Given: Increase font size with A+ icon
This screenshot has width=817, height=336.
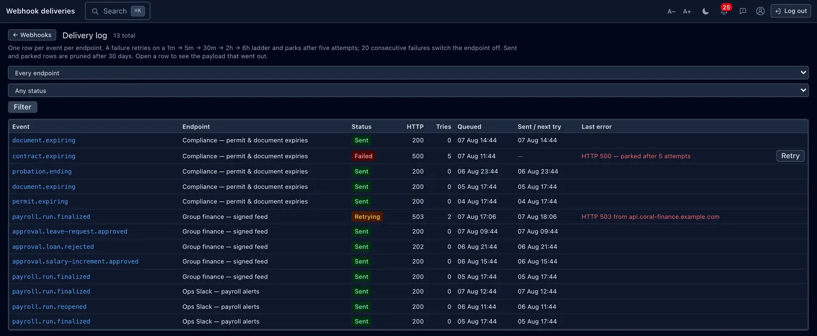Looking at the screenshot, I should [687, 11].
